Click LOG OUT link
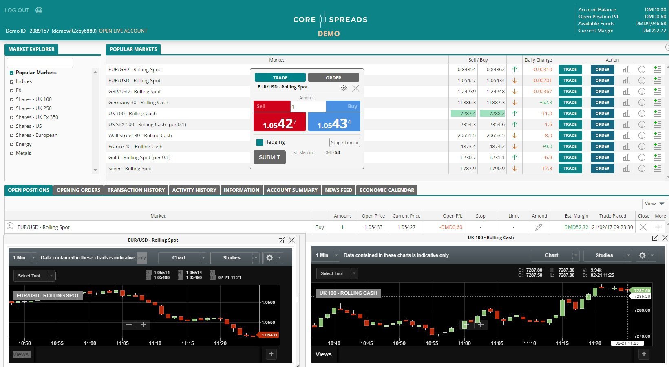This screenshot has width=669, height=367. click(x=17, y=10)
